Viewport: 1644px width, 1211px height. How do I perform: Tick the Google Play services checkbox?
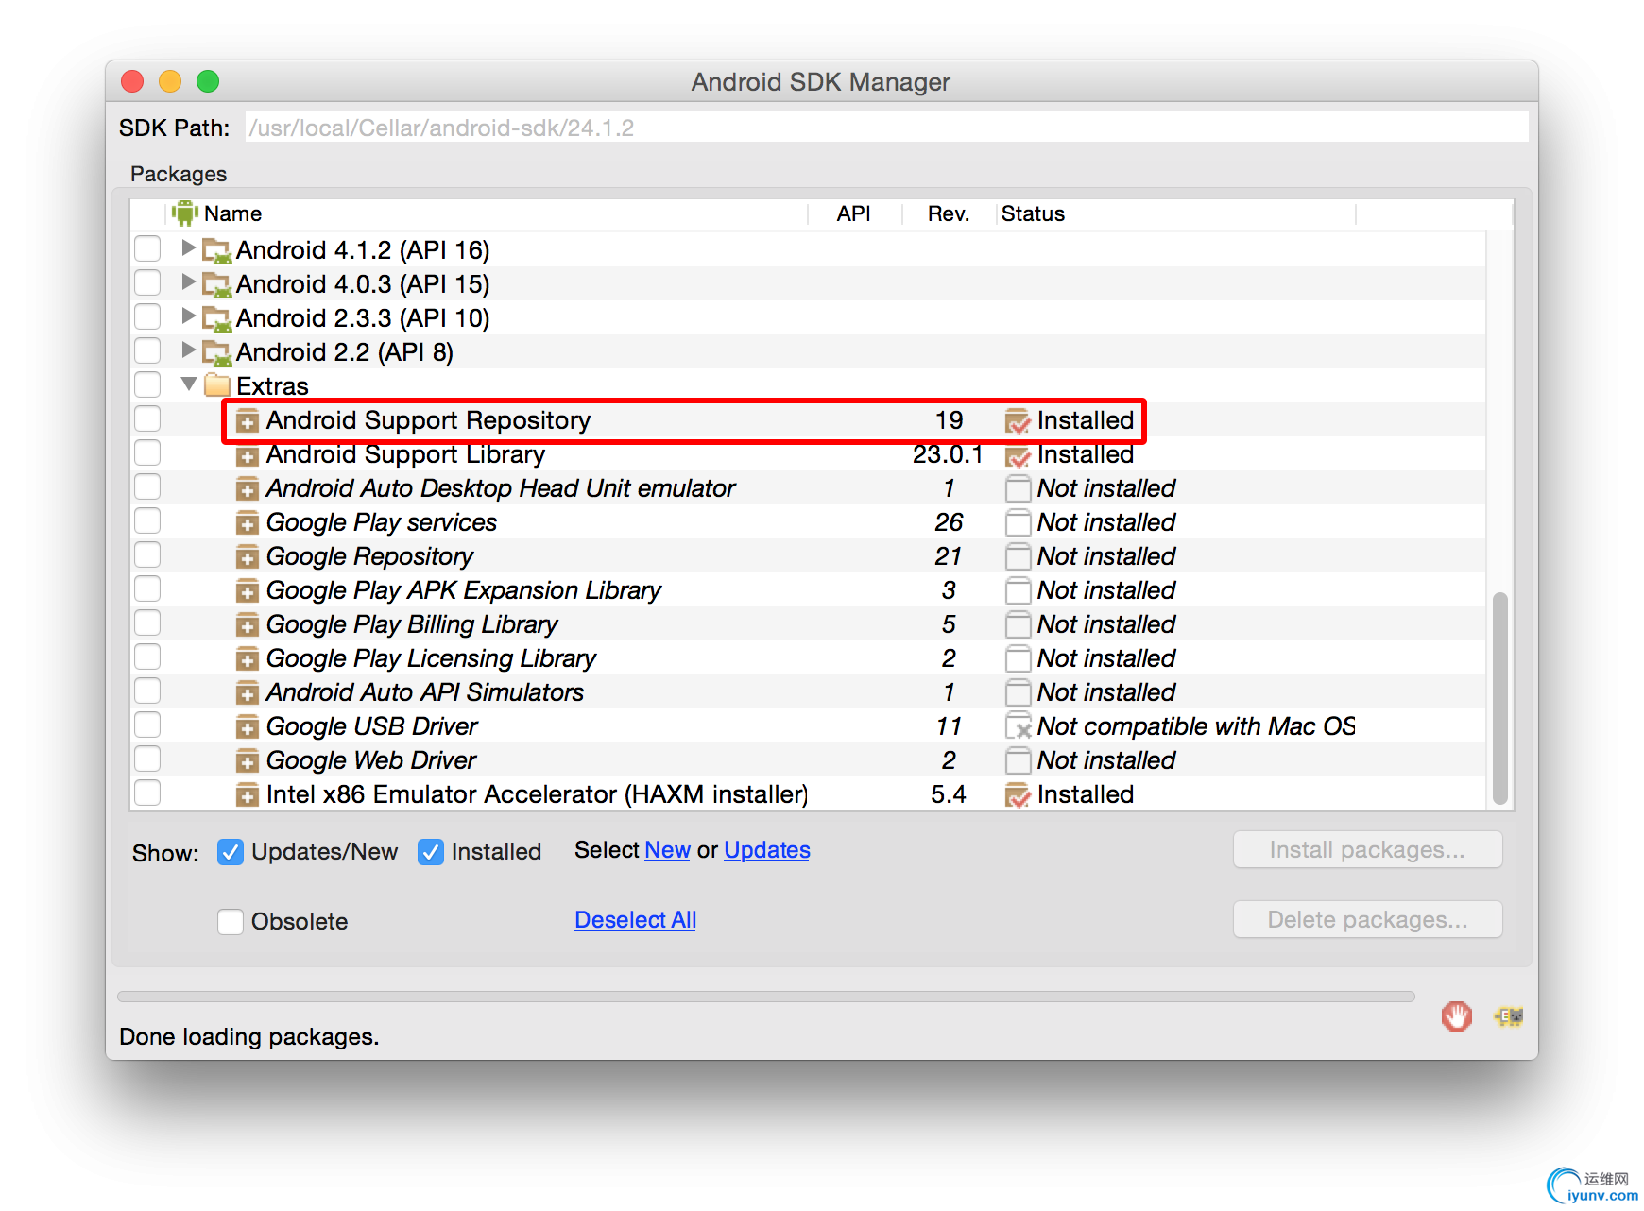click(x=147, y=520)
